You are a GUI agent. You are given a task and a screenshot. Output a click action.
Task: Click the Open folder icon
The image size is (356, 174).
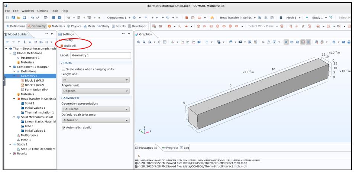19,18
